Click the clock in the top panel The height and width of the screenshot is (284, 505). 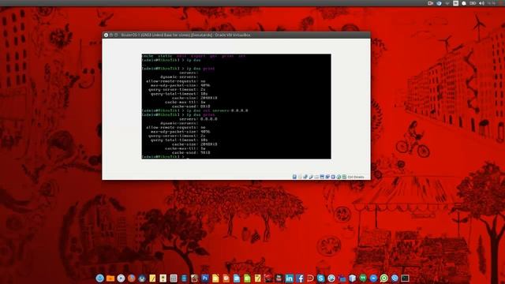491,3
